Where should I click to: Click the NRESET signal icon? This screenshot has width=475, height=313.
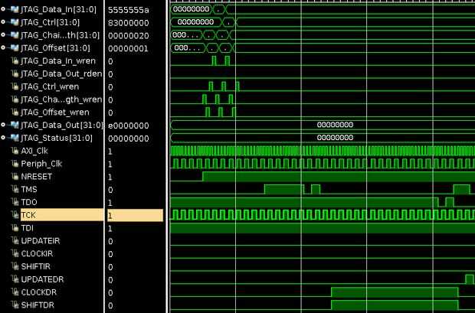[15, 176]
